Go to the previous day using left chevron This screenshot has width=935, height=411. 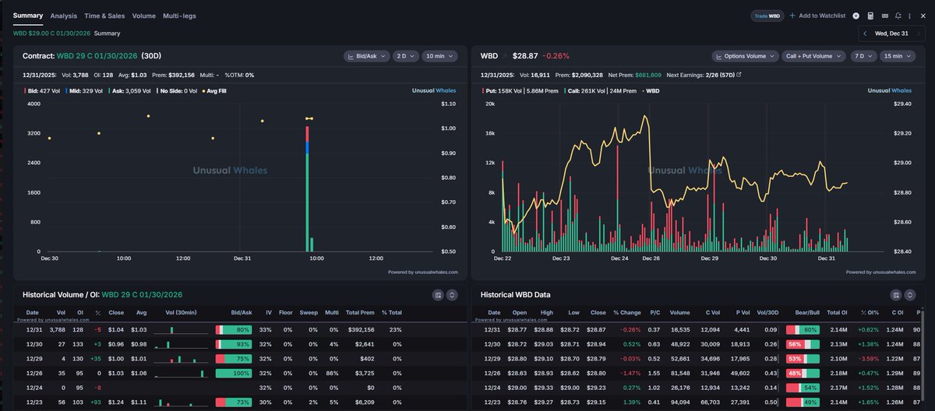pos(865,33)
